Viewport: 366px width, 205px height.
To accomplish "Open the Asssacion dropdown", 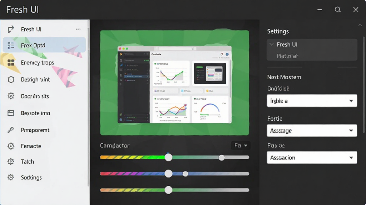I will pos(312,158).
